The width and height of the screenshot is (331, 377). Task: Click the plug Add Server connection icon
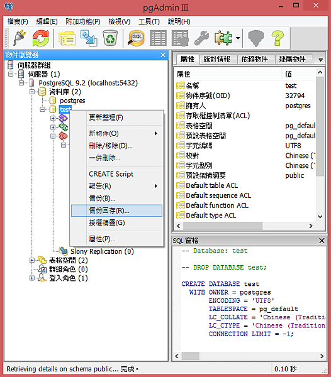pos(20,38)
